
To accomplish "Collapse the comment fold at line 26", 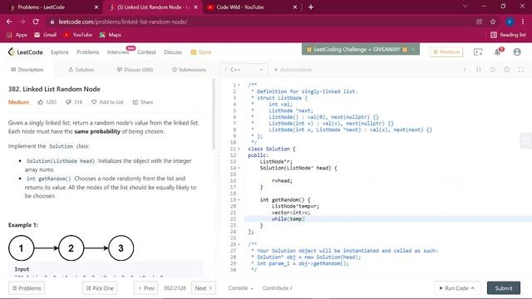I will (239, 244).
